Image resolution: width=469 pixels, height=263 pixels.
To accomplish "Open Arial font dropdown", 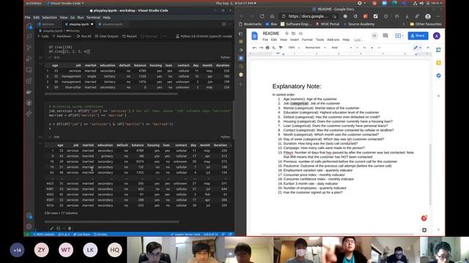I will point(342,47).
